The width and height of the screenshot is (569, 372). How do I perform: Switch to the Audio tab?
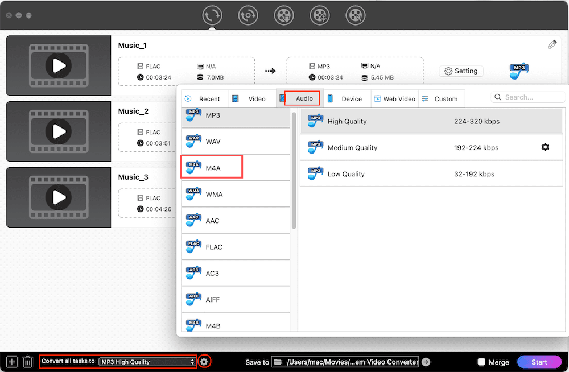300,98
